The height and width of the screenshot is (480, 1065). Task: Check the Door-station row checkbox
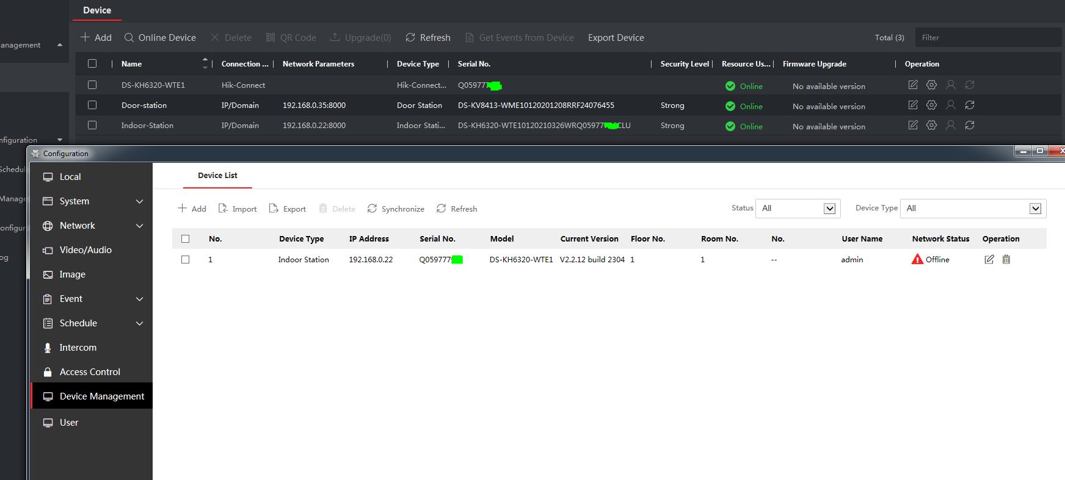[92, 105]
